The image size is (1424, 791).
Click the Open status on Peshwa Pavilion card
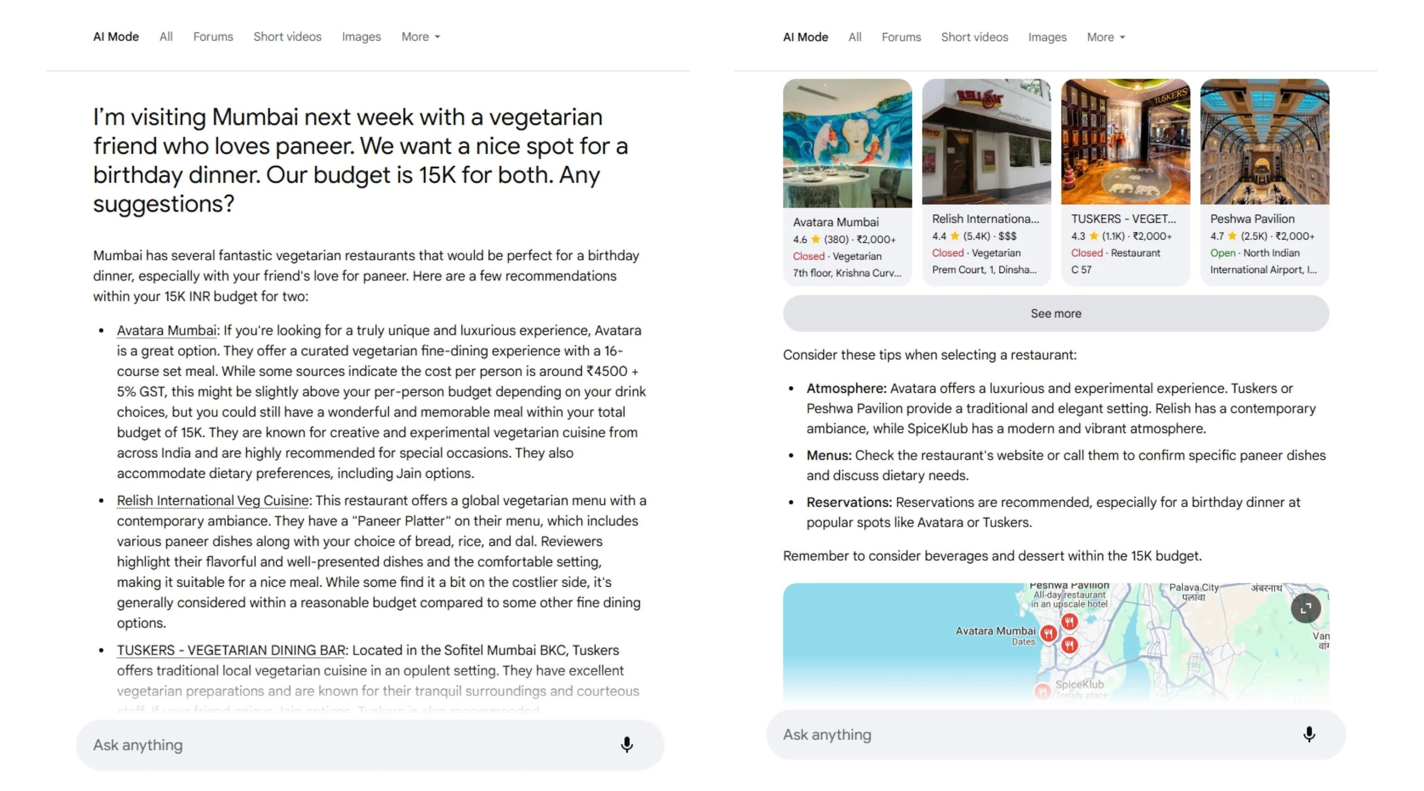[1222, 253]
